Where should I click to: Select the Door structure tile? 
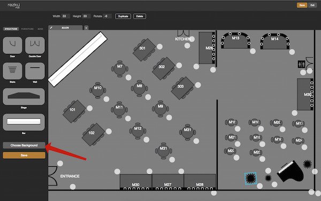(12, 45)
